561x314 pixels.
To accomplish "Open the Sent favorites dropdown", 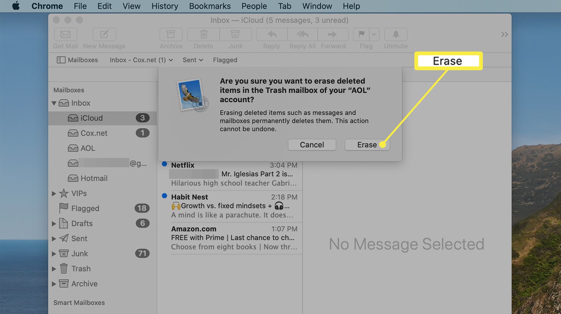I will coord(193,60).
